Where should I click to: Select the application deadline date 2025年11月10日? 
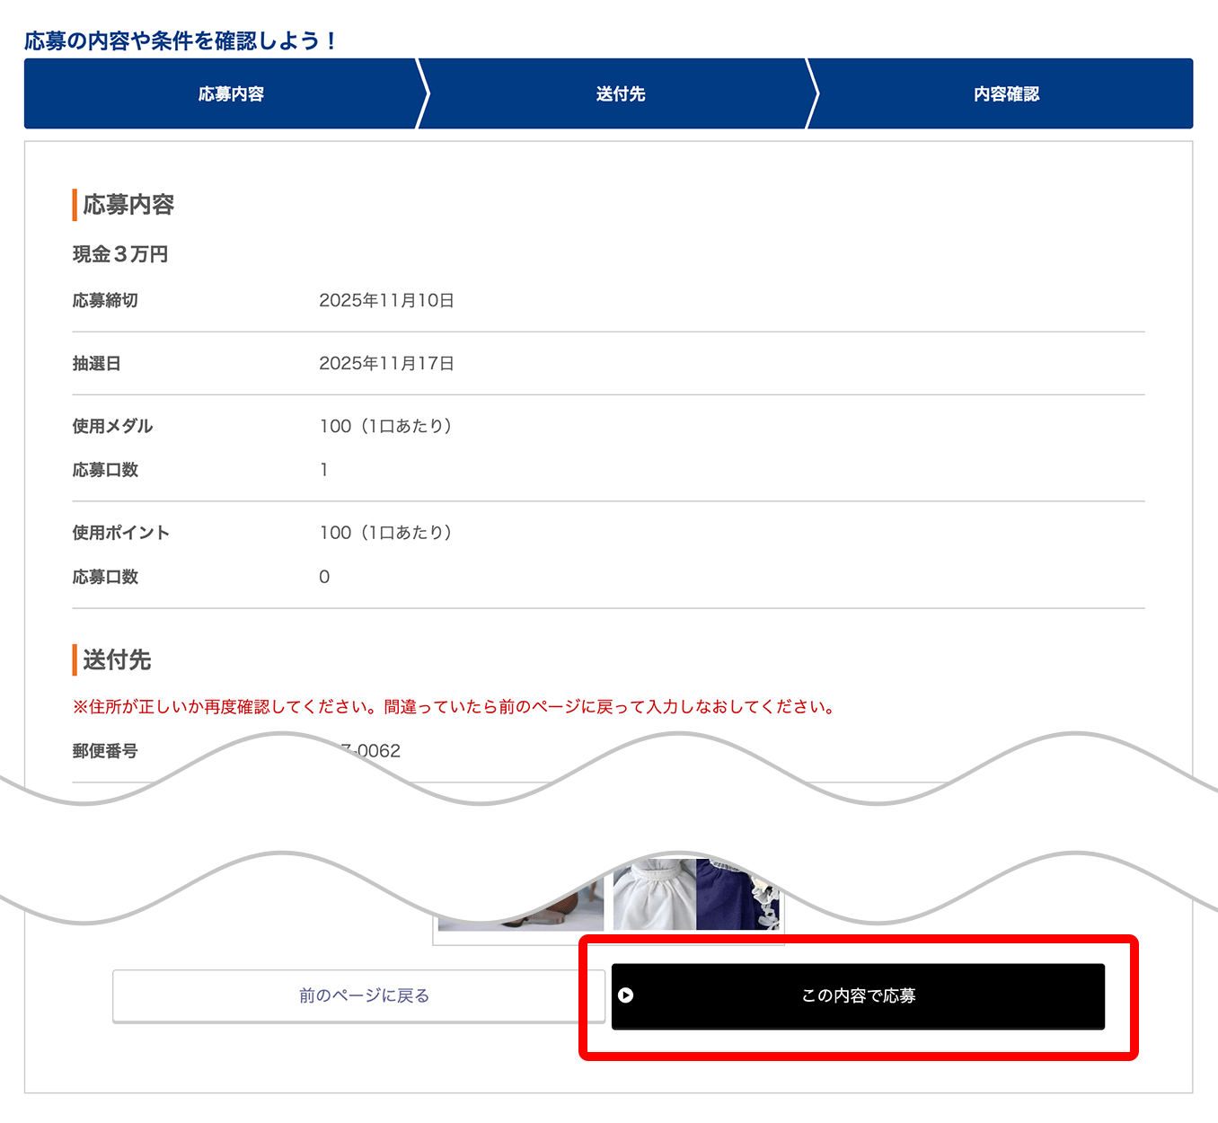(x=386, y=301)
